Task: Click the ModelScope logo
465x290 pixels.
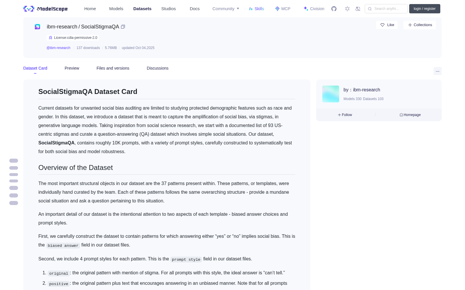Action: (x=45, y=9)
